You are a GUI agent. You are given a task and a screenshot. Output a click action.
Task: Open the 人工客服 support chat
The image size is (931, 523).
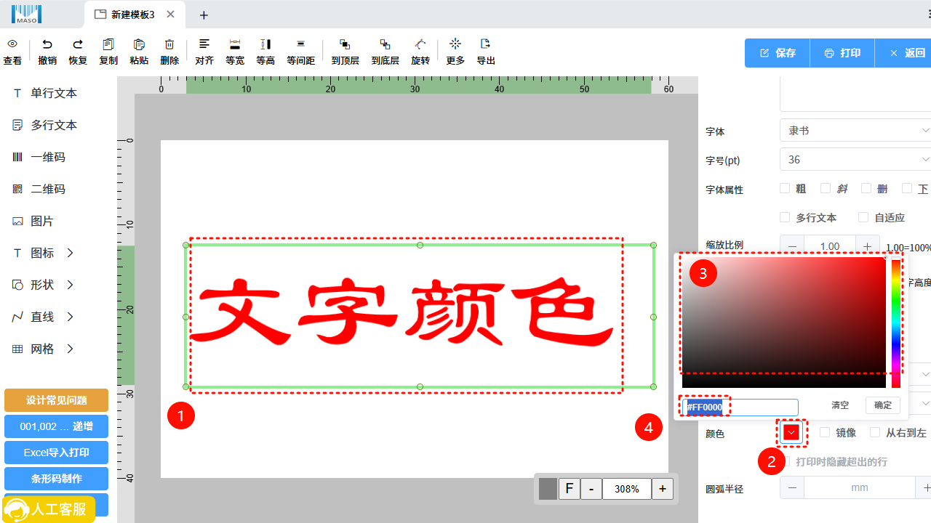point(49,509)
